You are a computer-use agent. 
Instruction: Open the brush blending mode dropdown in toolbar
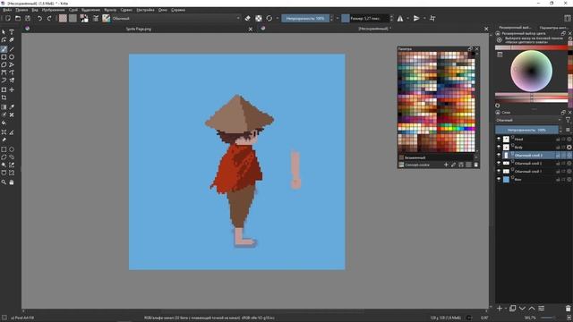click(176, 18)
